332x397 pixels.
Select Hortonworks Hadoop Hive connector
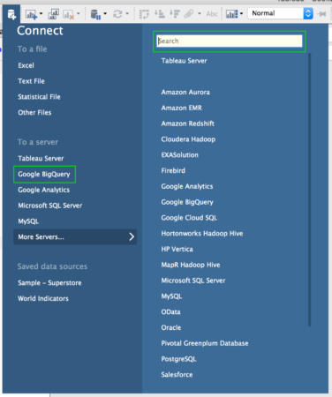coord(202,234)
